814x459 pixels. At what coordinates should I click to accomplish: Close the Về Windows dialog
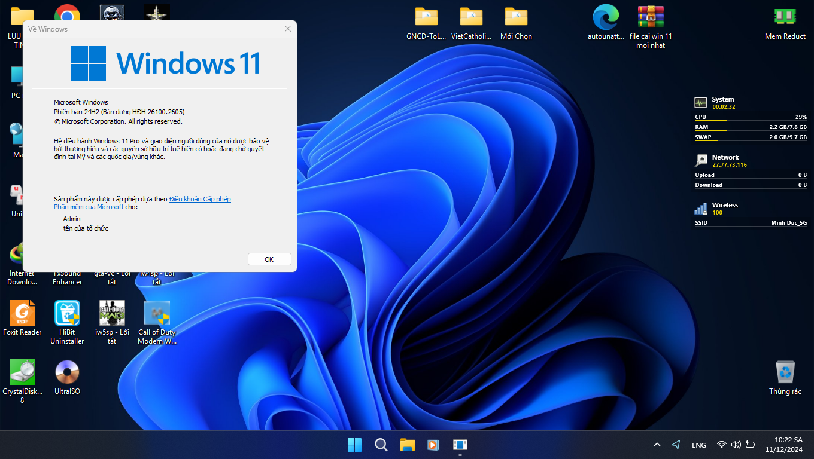[288, 29]
